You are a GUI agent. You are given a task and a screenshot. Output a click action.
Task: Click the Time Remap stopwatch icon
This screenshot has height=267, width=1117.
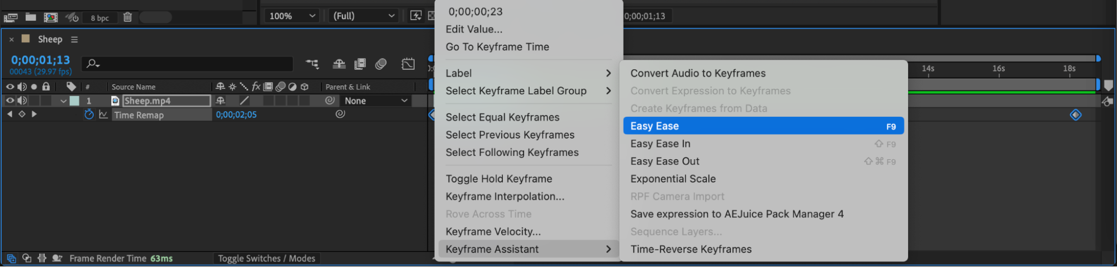[89, 115]
